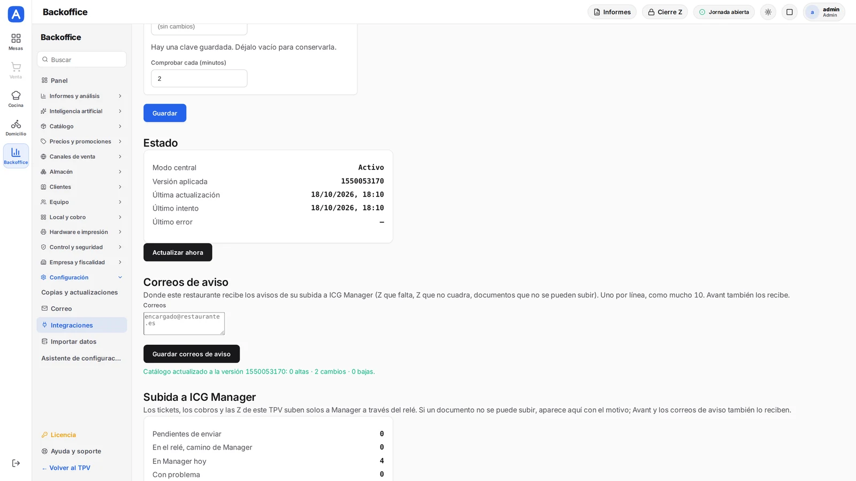Expand Canales de venta menu
856x481 pixels.
pos(82,157)
